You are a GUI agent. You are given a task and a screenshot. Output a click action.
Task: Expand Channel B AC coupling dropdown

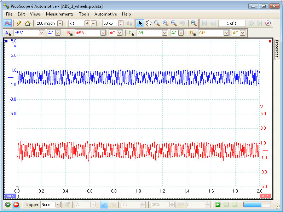119,33
